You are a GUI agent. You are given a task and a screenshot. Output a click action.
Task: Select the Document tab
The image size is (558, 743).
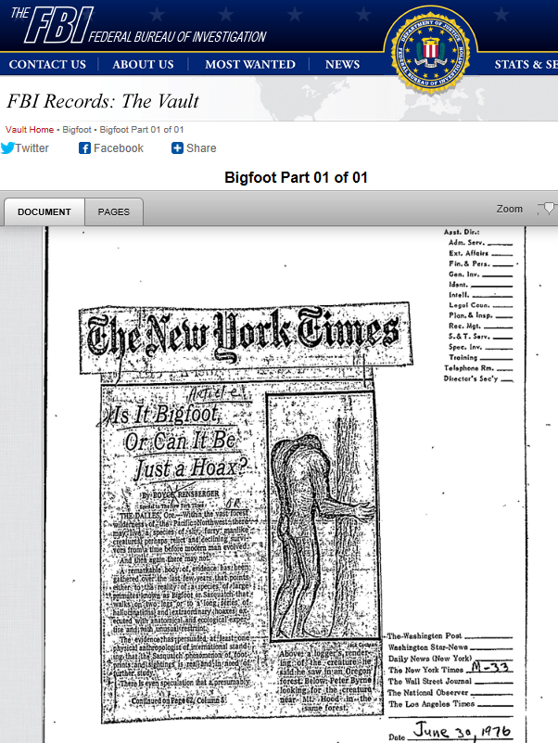pos(44,211)
